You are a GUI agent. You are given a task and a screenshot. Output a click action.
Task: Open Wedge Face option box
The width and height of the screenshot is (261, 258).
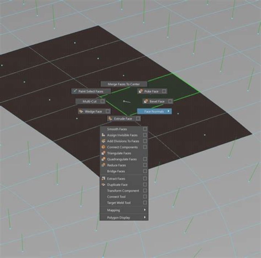pos(108,111)
